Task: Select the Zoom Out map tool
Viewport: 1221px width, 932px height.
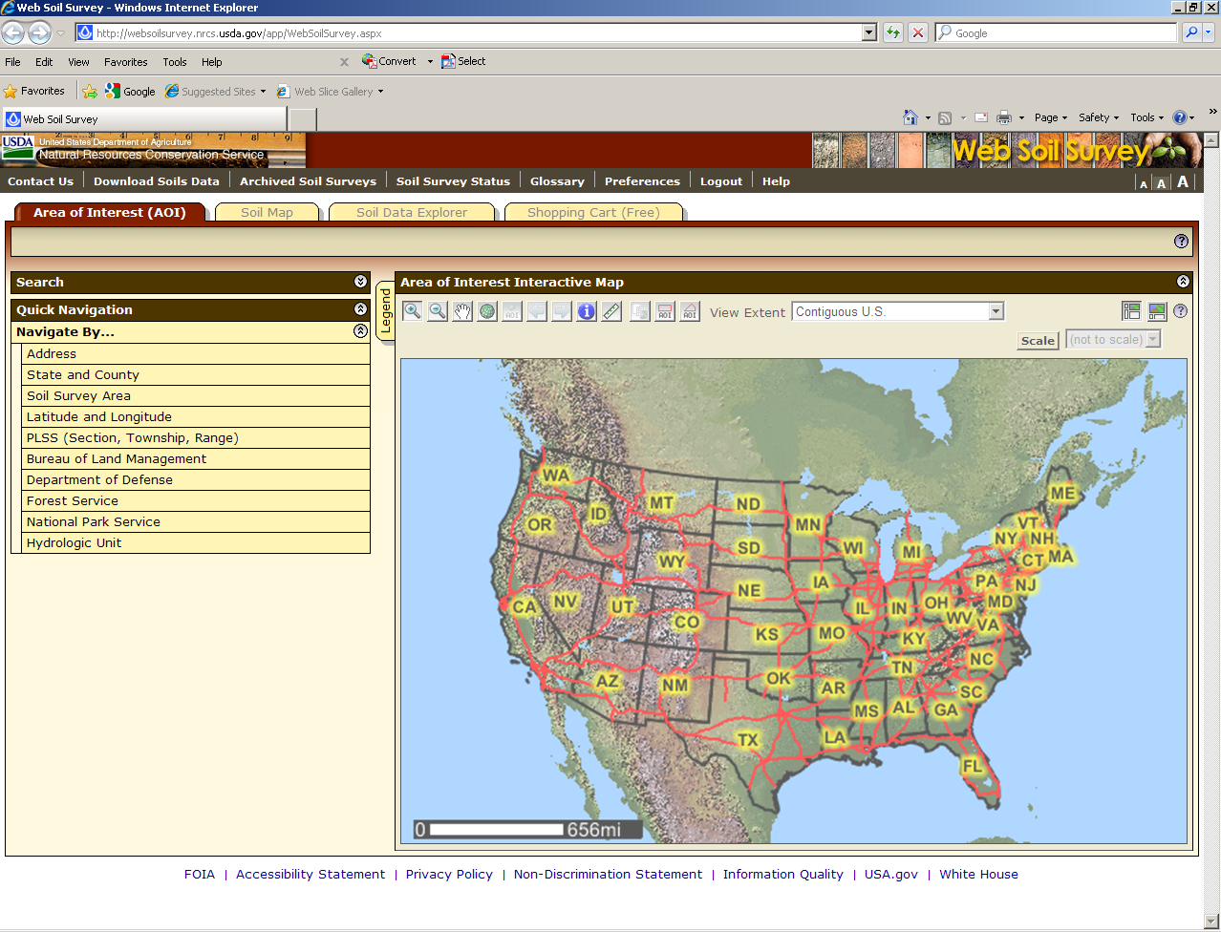Action: pos(438,311)
